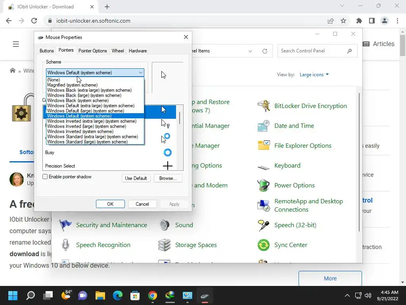Open taskbar Search magnifier

31,295
